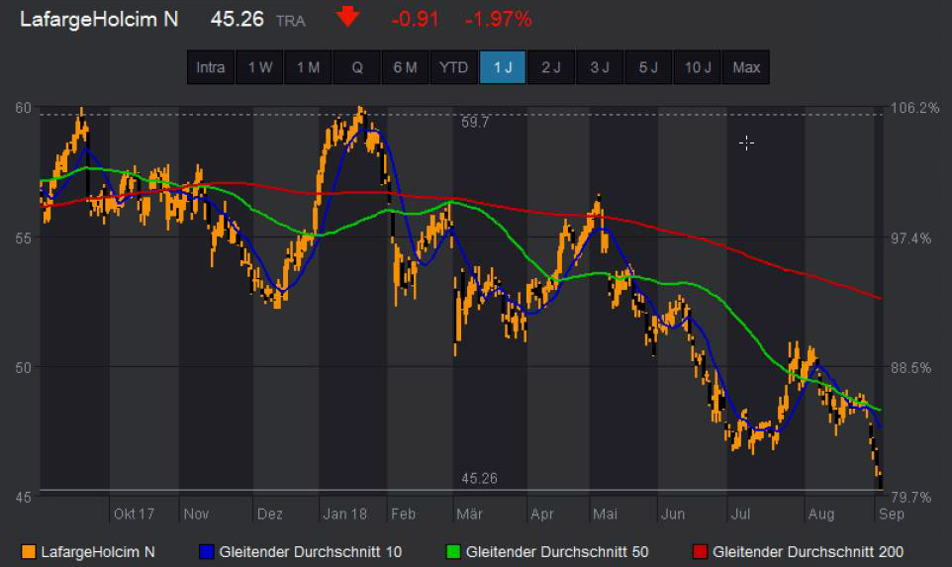Click the Mär axis label
The width and height of the screenshot is (952, 567).
(469, 515)
